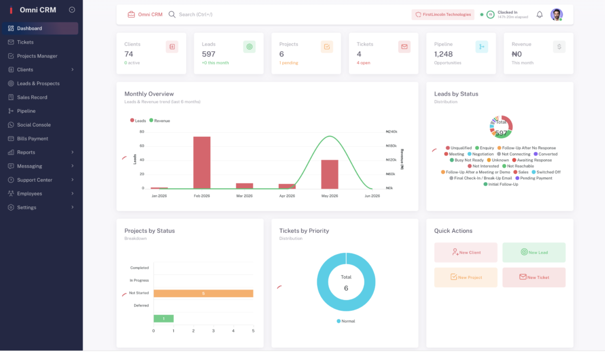
Task: Click the New Ticket quick action button
Action: tap(534, 278)
